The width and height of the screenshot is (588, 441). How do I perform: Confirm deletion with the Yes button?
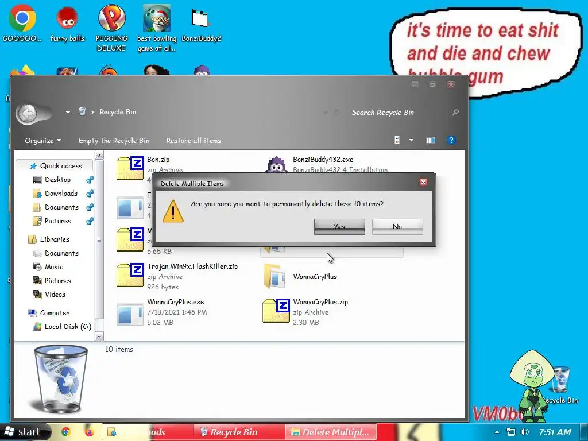(x=339, y=226)
